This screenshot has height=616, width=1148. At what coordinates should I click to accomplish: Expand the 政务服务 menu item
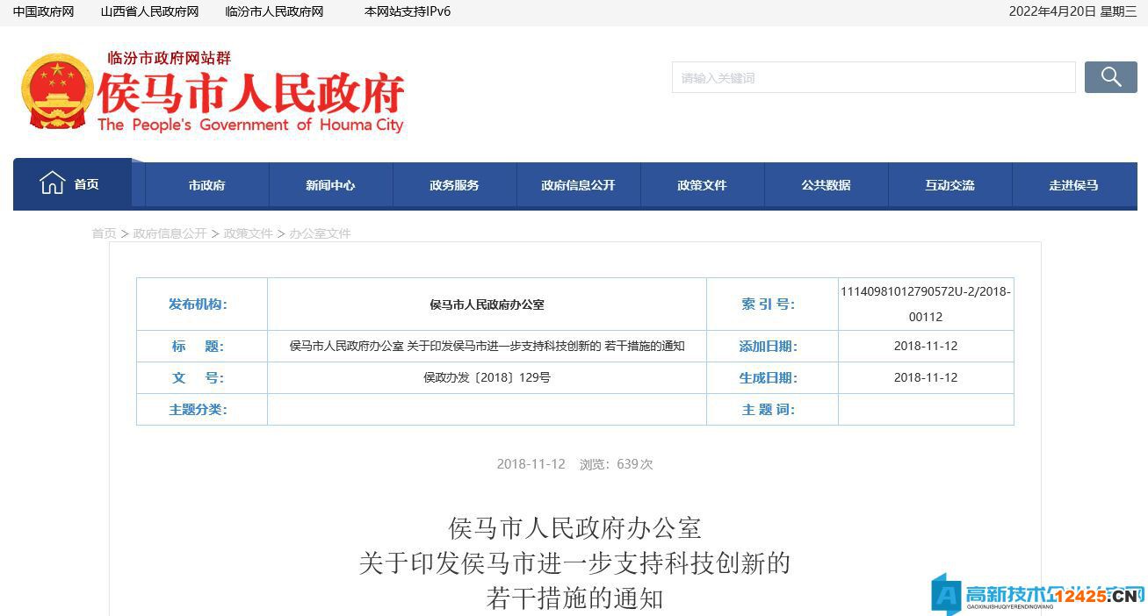454,185
